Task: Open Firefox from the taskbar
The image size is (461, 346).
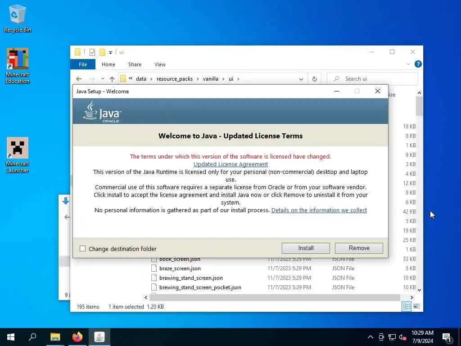Action: pos(77,337)
